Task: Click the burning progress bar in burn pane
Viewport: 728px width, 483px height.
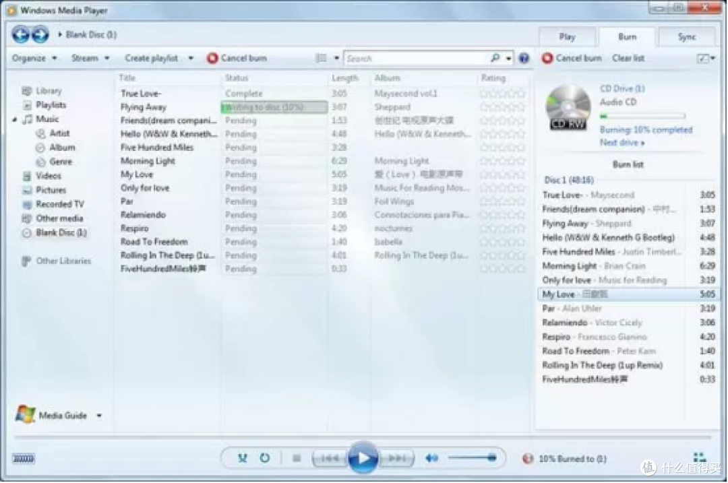Action: point(642,116)
